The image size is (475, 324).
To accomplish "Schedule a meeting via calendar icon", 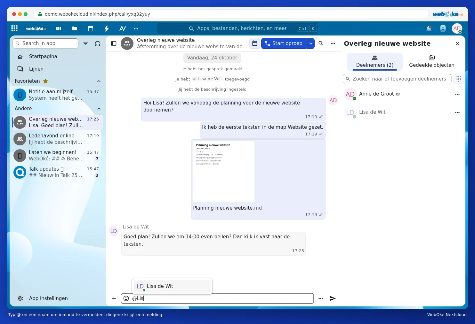I will 255,43.
